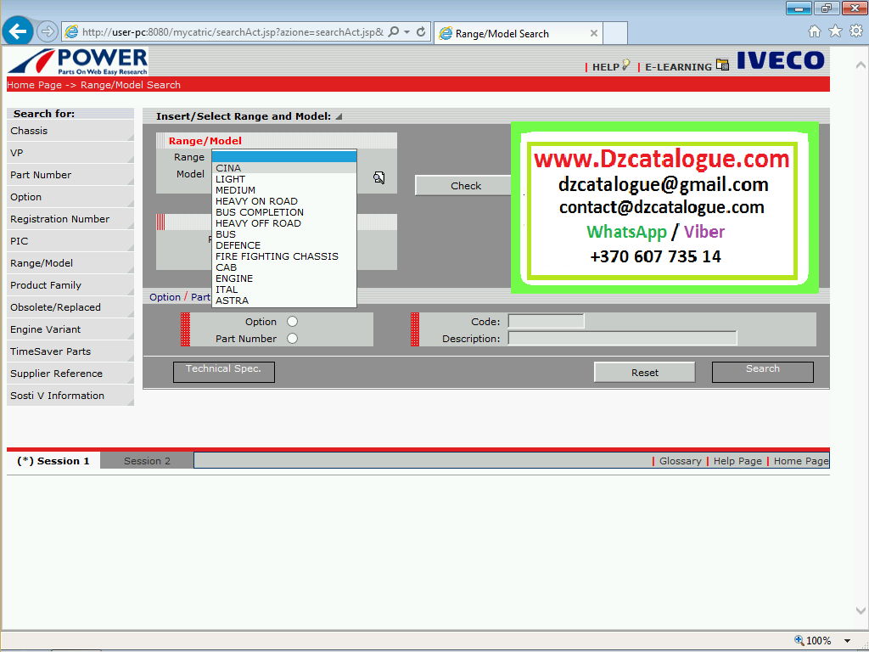869x652 pixels.
Task: Open TimeSaver Parts in sidebar
Action: point(70,351)
